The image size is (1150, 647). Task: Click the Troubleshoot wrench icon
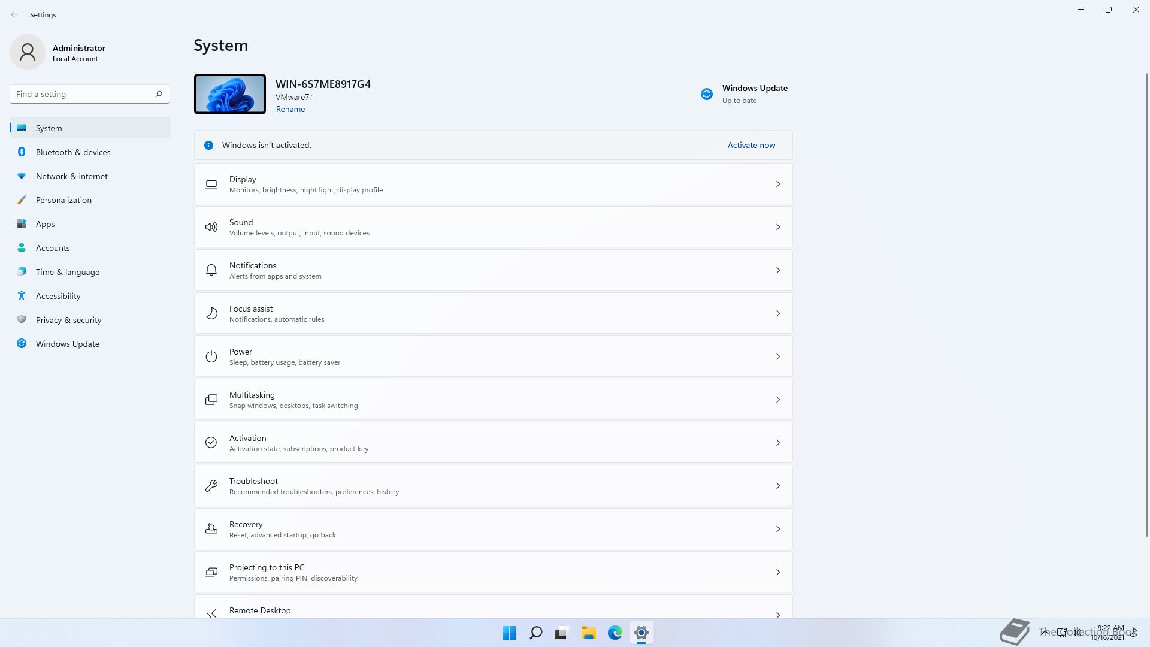click(x=211, y=486)
